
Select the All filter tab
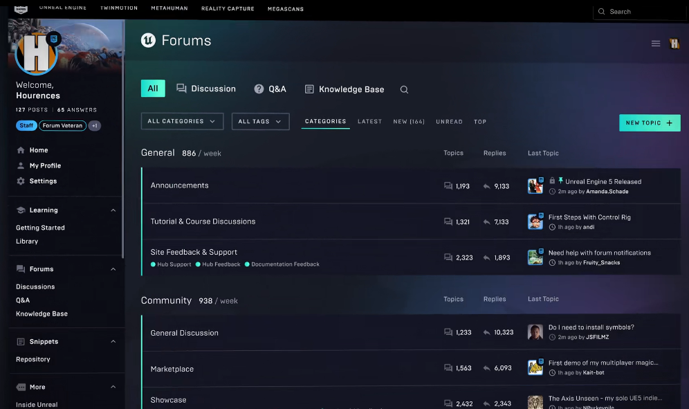153,89
